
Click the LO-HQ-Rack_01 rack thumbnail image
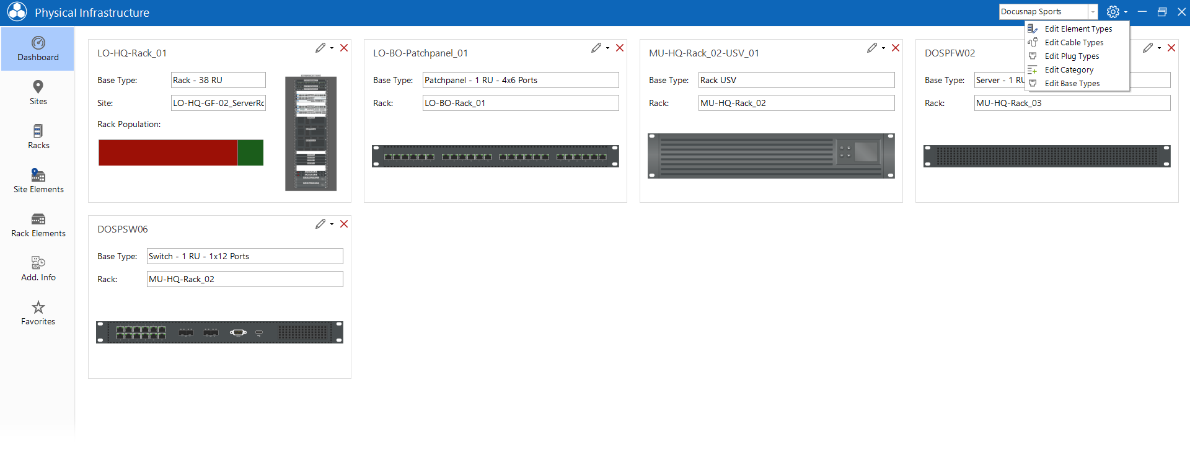311,133
